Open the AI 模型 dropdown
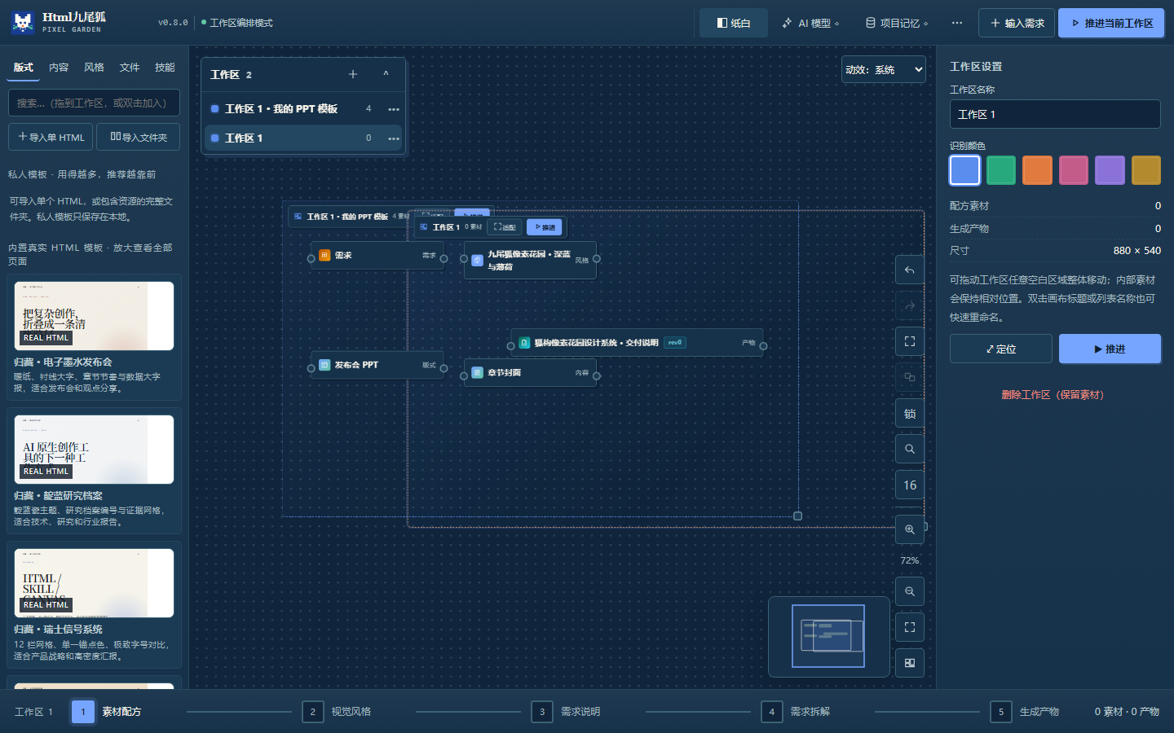This screenshot has height=733, width=1174. click(x=810, y=23)
